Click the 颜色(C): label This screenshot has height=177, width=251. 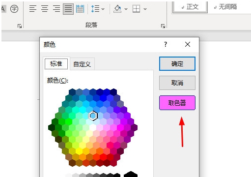pyautogui.click(x=57, y=81)
